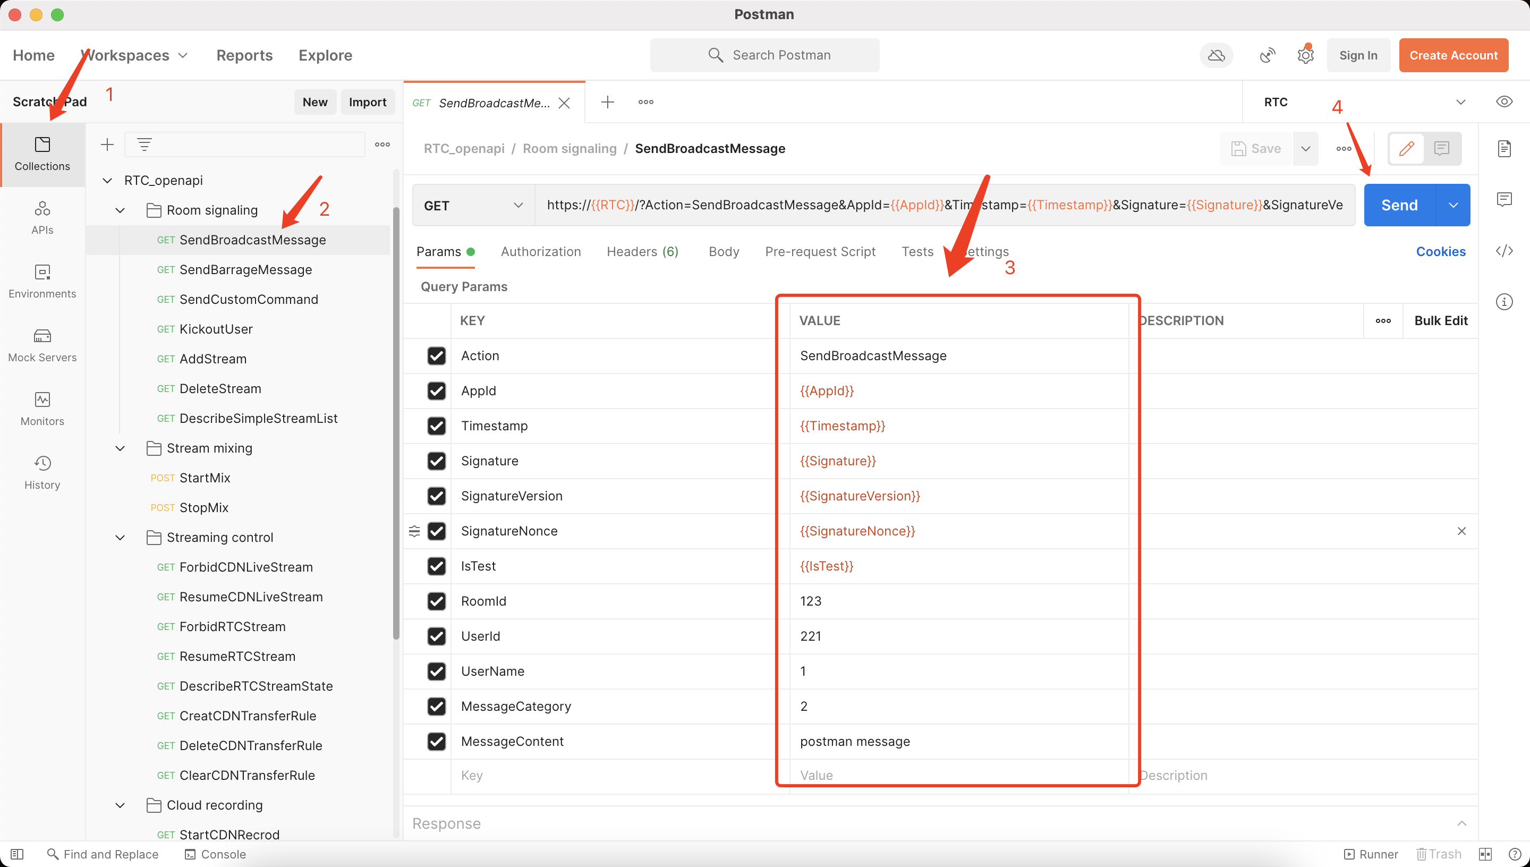The height and width of the screenshot is (867, 1530).
Task: Navigate to Environments panel
Action: tap(42, 280)
